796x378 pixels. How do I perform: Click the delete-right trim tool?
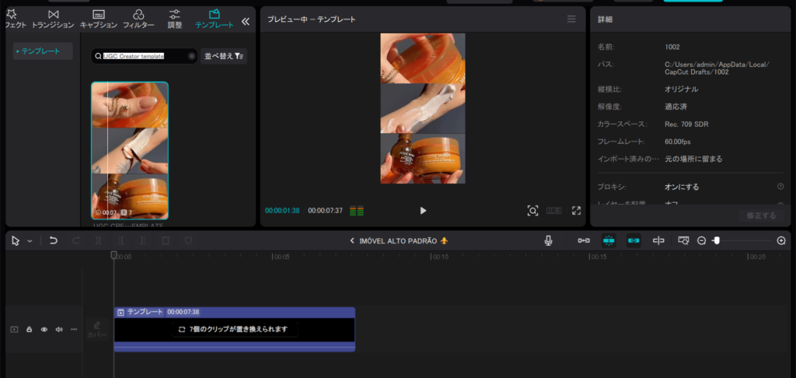click(x=143, y=241)
